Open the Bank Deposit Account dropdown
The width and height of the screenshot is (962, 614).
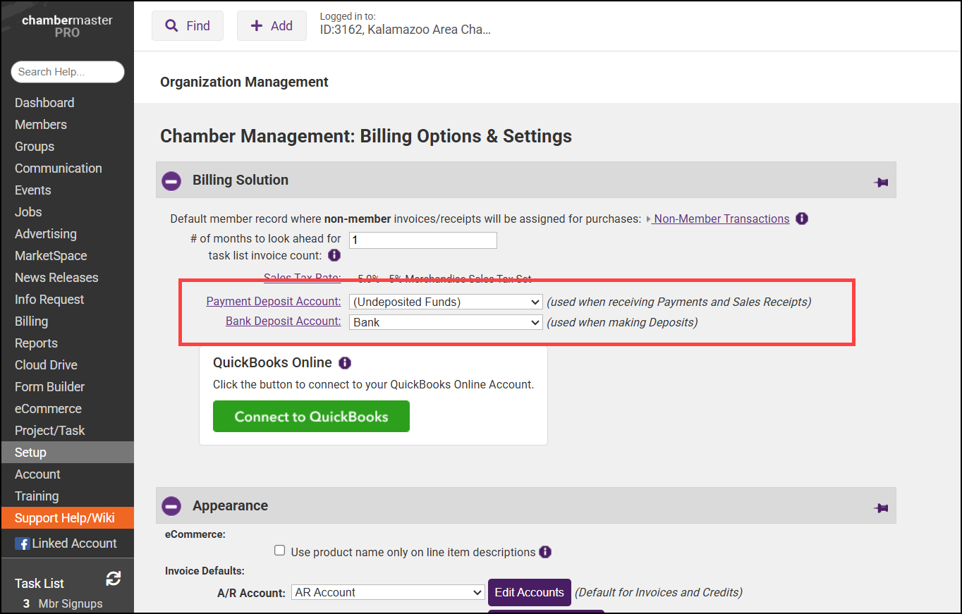pyautogui.click(x=446, y=322)
